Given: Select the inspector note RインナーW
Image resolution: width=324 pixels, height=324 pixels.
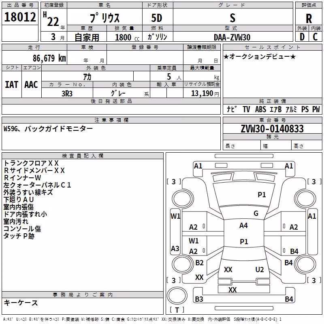Looking at the screenshot, I should tap(22, 177).
